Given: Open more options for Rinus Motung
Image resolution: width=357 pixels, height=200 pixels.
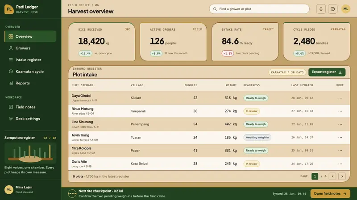Looking at the screenshot, I should tap(340, 111).
